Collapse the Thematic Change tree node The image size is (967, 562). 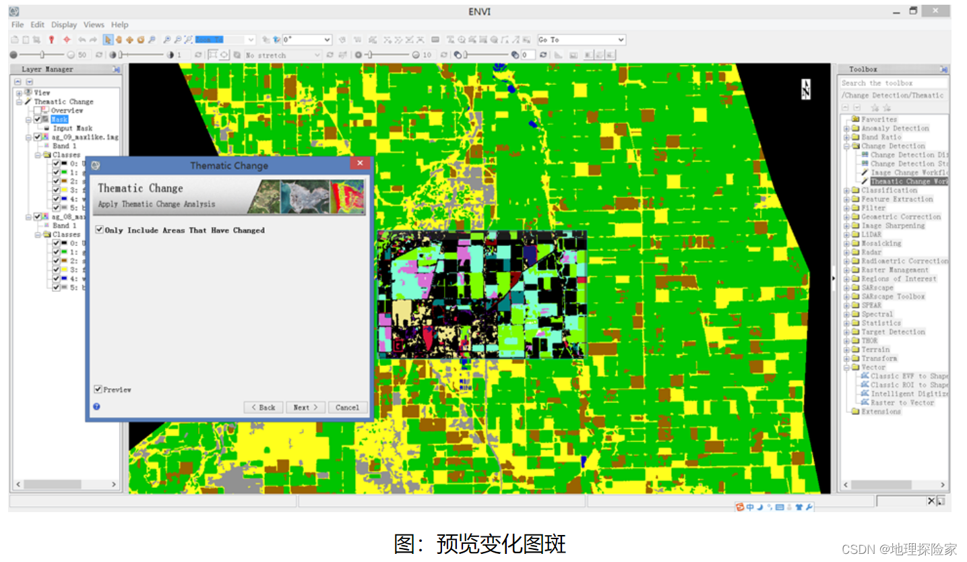pyautogui.click(x=19, y=102)
